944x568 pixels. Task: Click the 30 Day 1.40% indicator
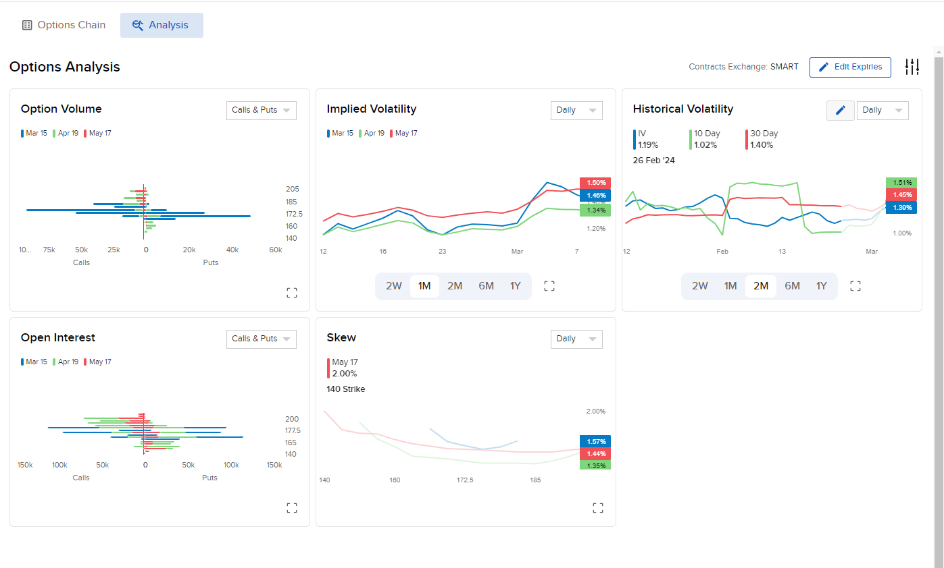click(762, 140)
